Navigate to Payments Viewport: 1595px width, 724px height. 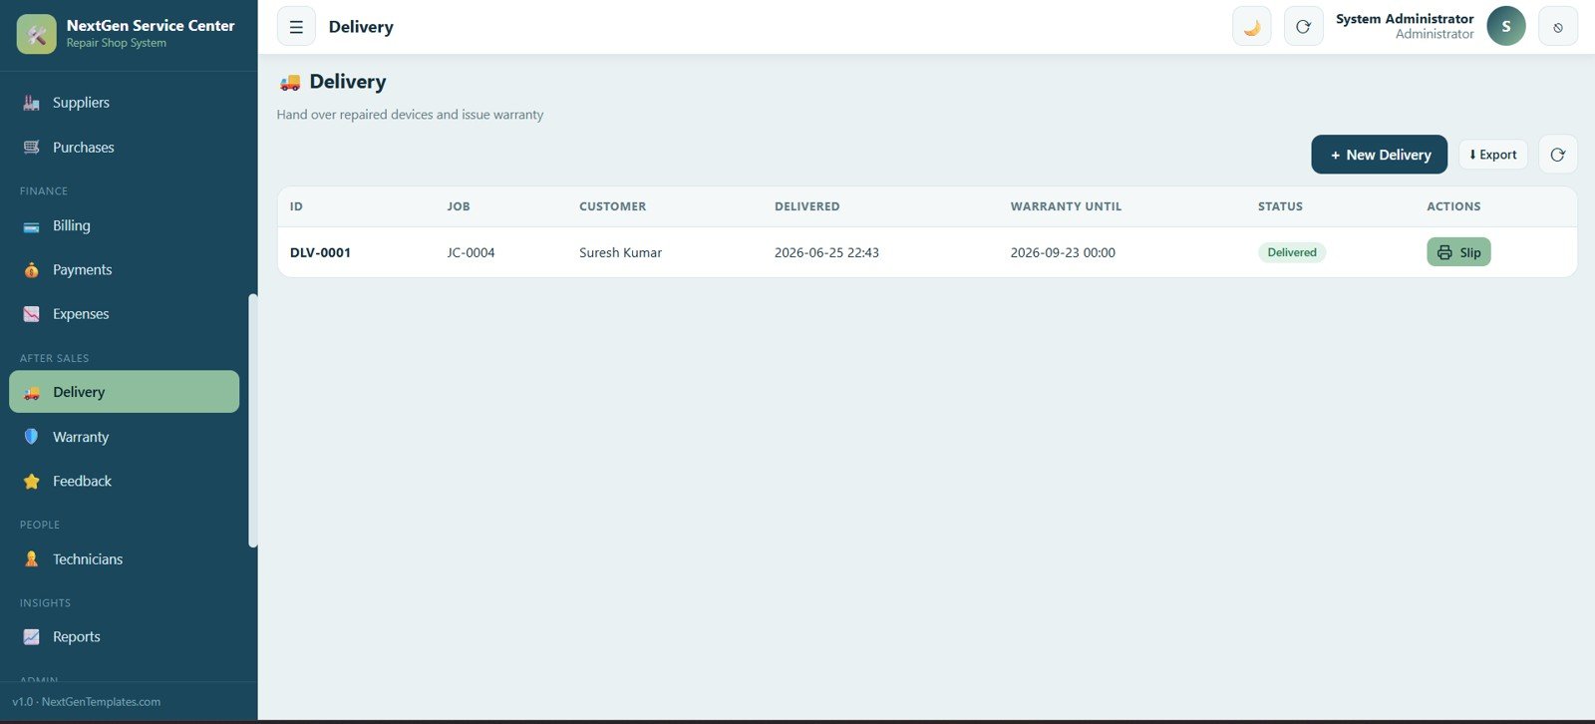pos(124,270)
